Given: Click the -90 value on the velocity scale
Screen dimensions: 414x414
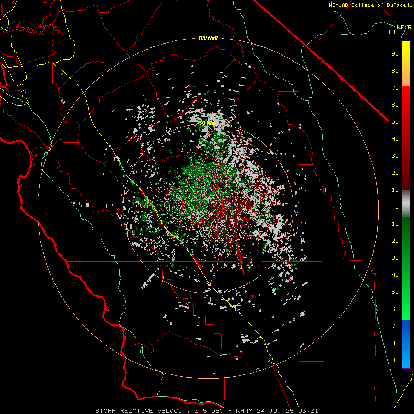Looking at the screenshot, I should click(393, 360).
